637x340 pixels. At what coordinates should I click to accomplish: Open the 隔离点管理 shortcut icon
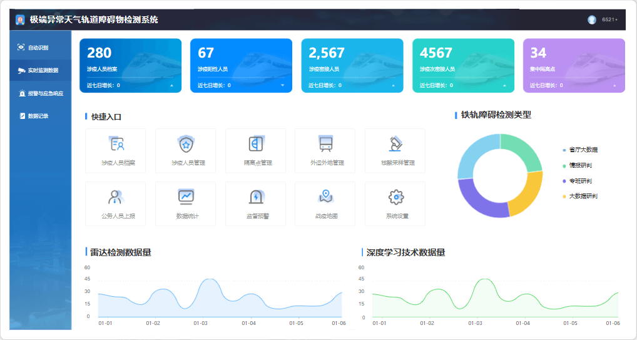click(256, 144)
